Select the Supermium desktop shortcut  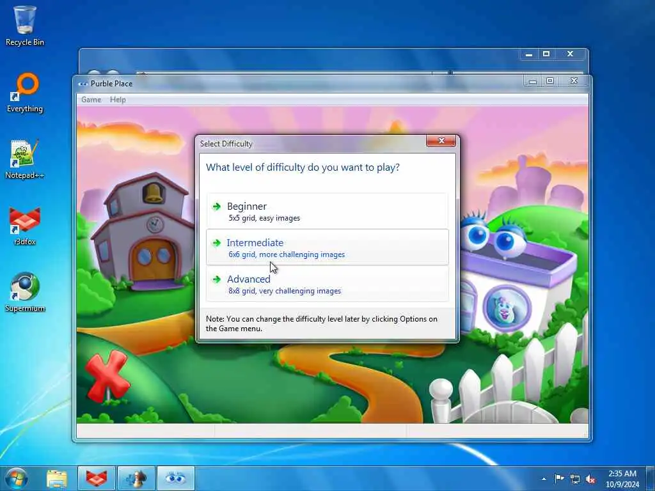pyautogui.click(x=25, y=292)
